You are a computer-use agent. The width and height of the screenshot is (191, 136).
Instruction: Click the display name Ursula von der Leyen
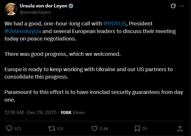(x=44, y=6)
